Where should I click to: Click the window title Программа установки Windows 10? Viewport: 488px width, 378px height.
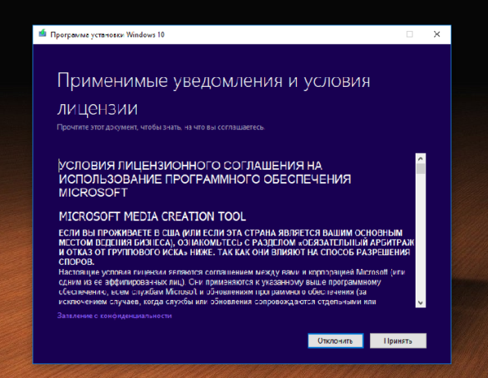pyautogui.click(x=107, y=34)
